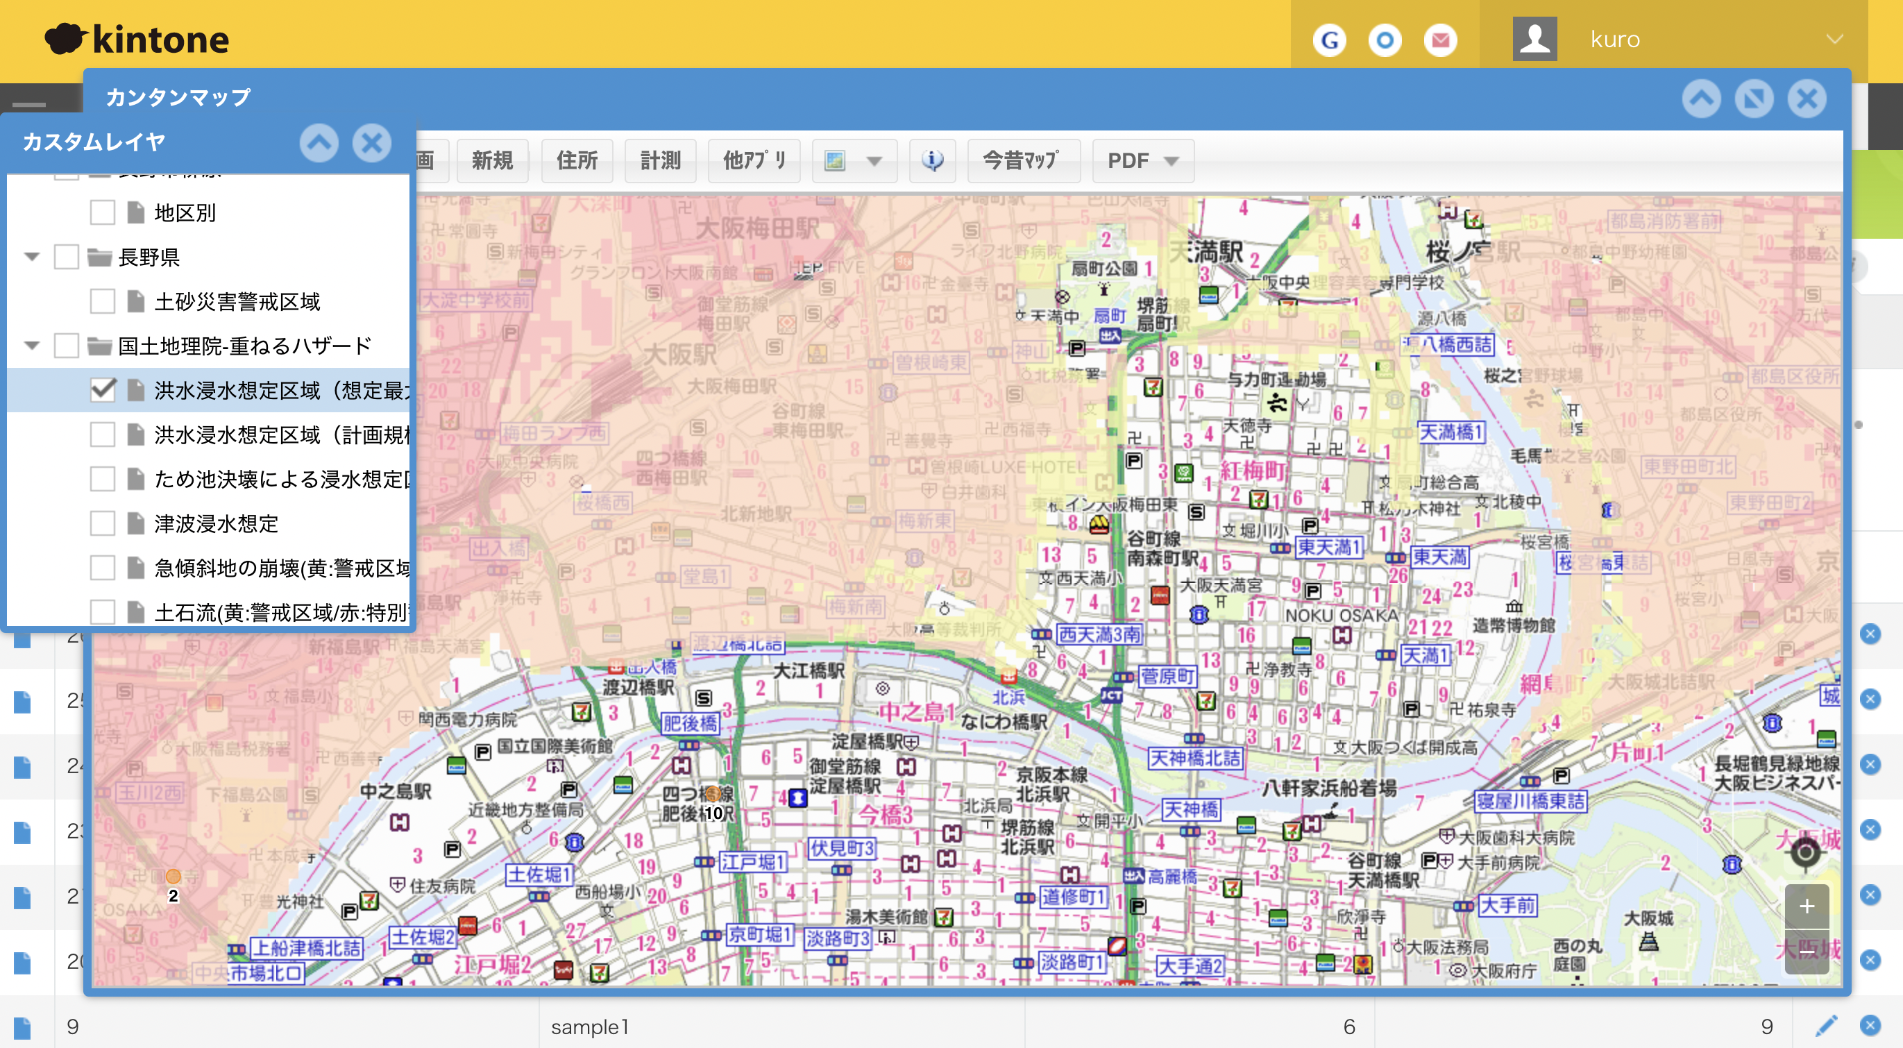Click the delete icon in sample1 row
Screen dimensions: 1903x1048
click(x=1870, y=1025)
